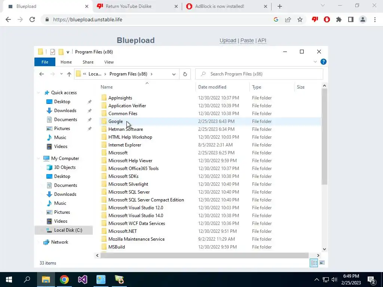Select the Mozilla Maintenance Service folder
The width and height of the screenshot is (383, 287).
click(136, 239)
